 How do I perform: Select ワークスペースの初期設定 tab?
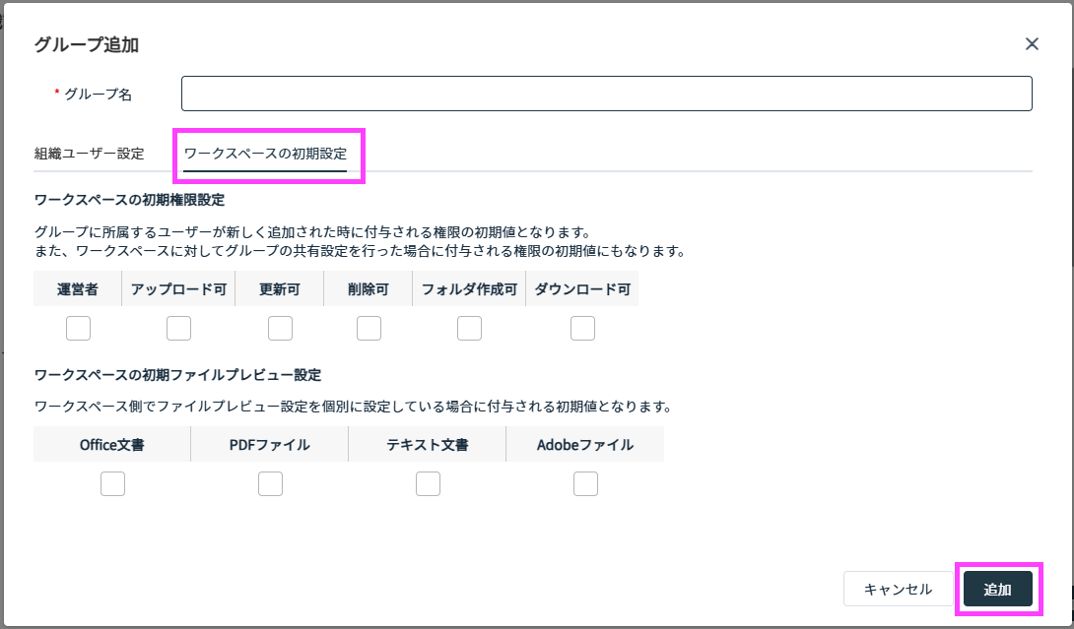tap(265, 154)
